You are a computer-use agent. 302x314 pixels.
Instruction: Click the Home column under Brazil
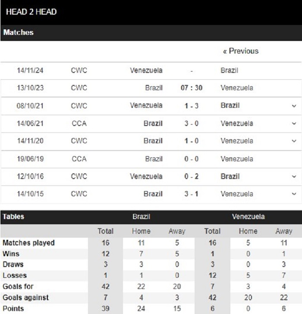[x=141, y=231]
